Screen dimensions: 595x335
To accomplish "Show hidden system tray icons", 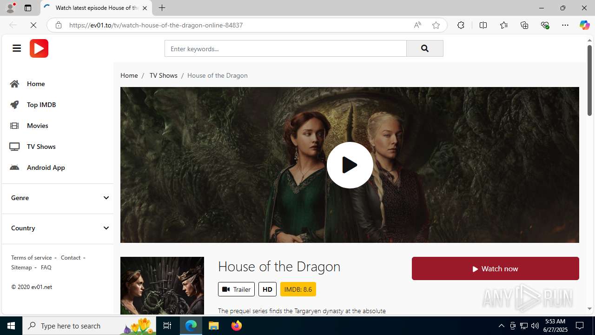I will (501, 326).
